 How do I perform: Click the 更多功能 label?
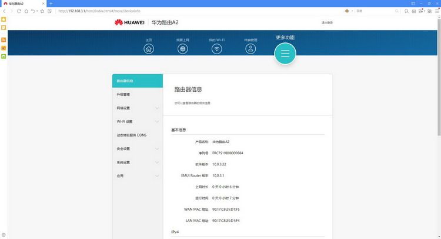(x=285, y=38)
